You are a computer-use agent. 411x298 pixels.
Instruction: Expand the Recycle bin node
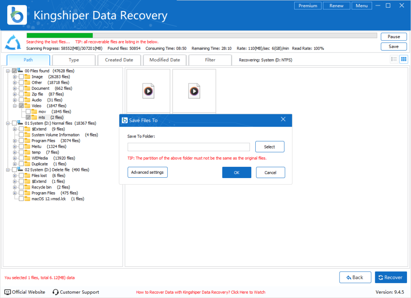point(15,187)
